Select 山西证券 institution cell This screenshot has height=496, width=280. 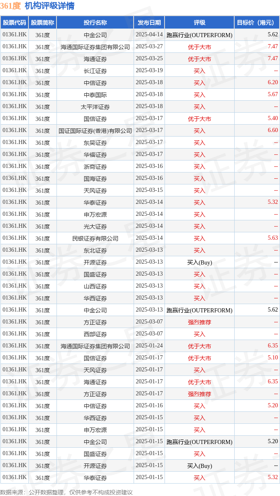click(95, 286)
